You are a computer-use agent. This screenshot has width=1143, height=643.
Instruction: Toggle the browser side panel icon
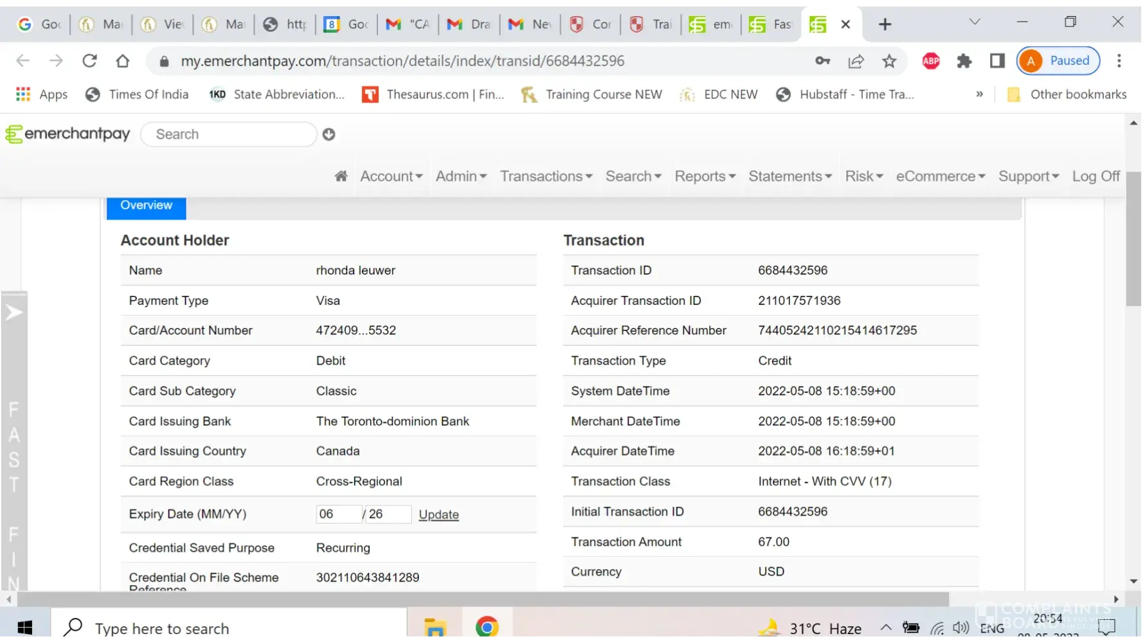(x=997, y=61)
